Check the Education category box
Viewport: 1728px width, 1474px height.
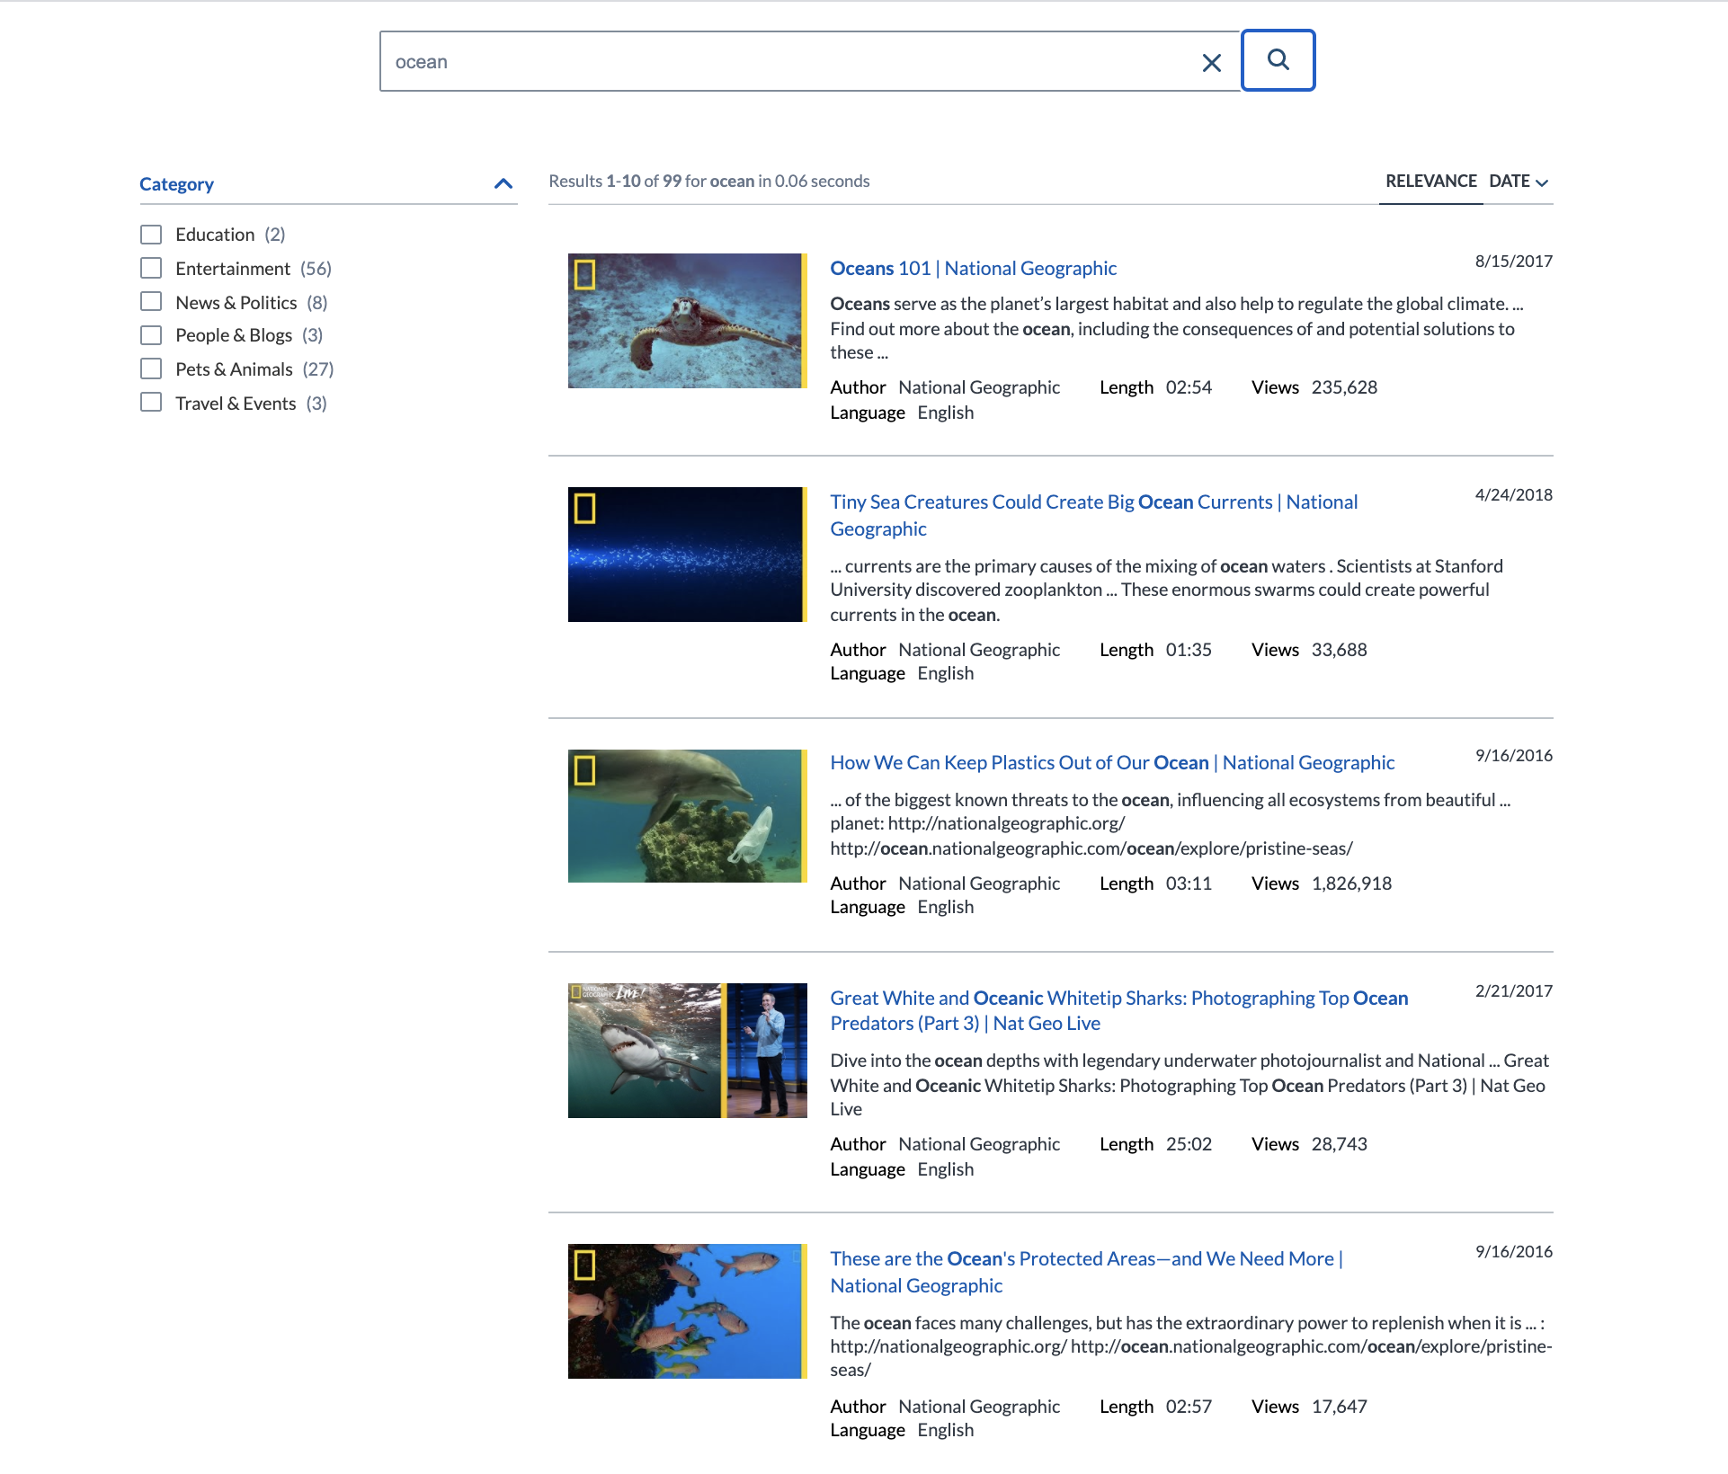[151, 235]
